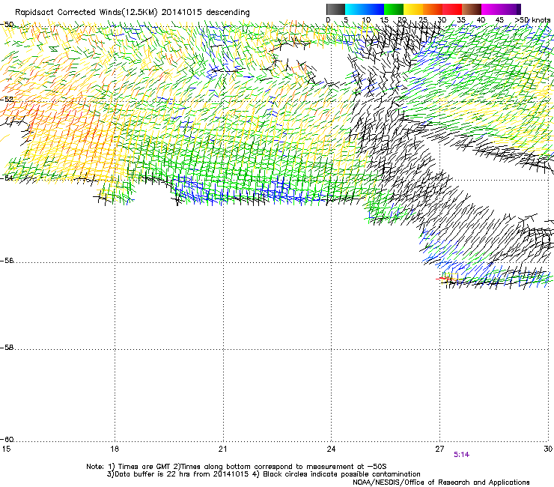
Task: Click the blue 10-15 knots legend swatch
Action: [x=374, y=9]
